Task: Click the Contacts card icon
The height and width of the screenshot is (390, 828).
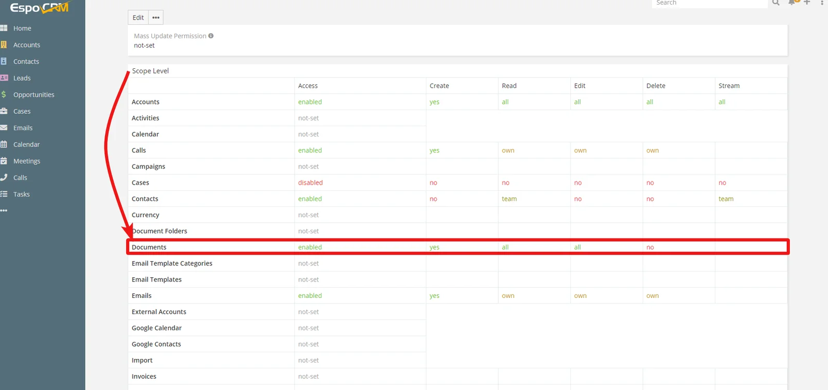Action: click(x=4, y=61)
